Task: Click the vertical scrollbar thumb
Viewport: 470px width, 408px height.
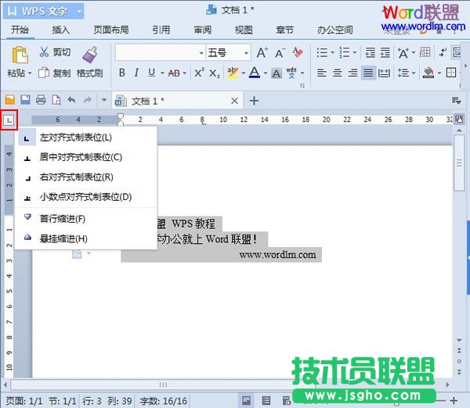Action: (459, 163)
